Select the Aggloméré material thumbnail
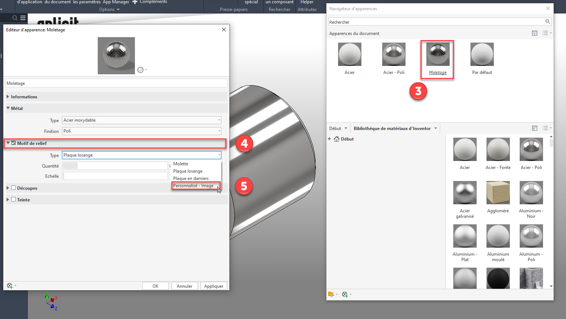 [x=498, y=193]
